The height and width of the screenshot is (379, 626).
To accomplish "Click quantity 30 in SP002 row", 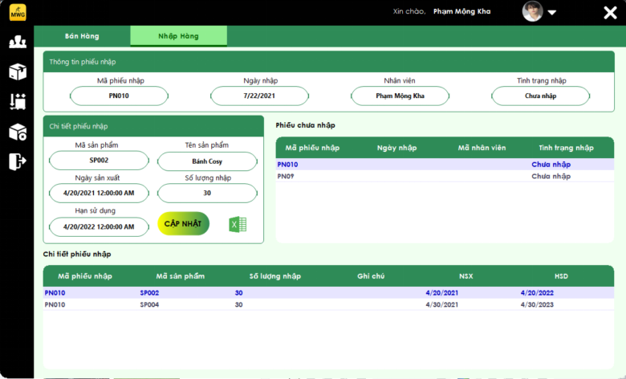I will [x=238, y=293].
